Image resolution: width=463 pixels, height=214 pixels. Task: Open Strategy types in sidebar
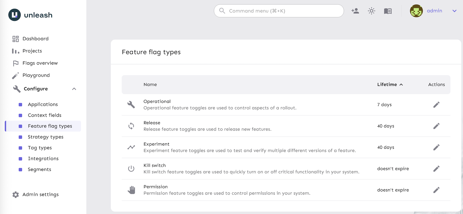pyautogui.click(x=45, y=137)
